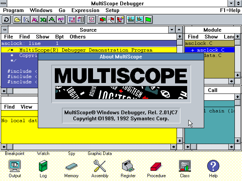Click the 'No local dat' text
Viewport: 242px width, 181px height.
coord(19,121)
